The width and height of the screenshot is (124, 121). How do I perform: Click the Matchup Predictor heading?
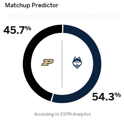click(x=32, y=5)
